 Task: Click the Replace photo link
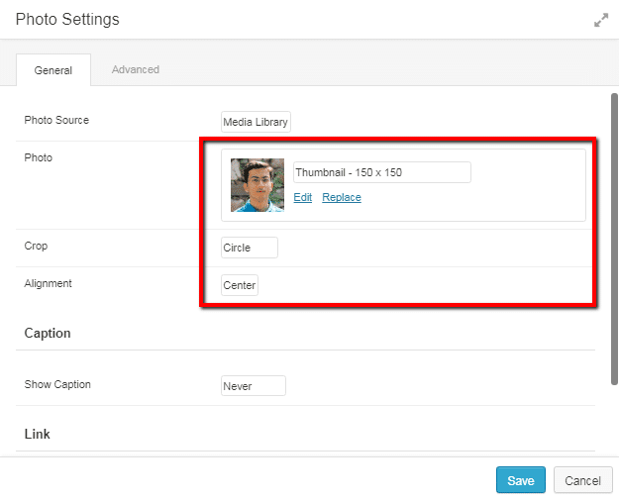(342, 197)
